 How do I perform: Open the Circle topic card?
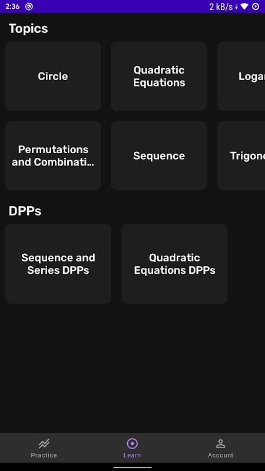pos(53,77)
